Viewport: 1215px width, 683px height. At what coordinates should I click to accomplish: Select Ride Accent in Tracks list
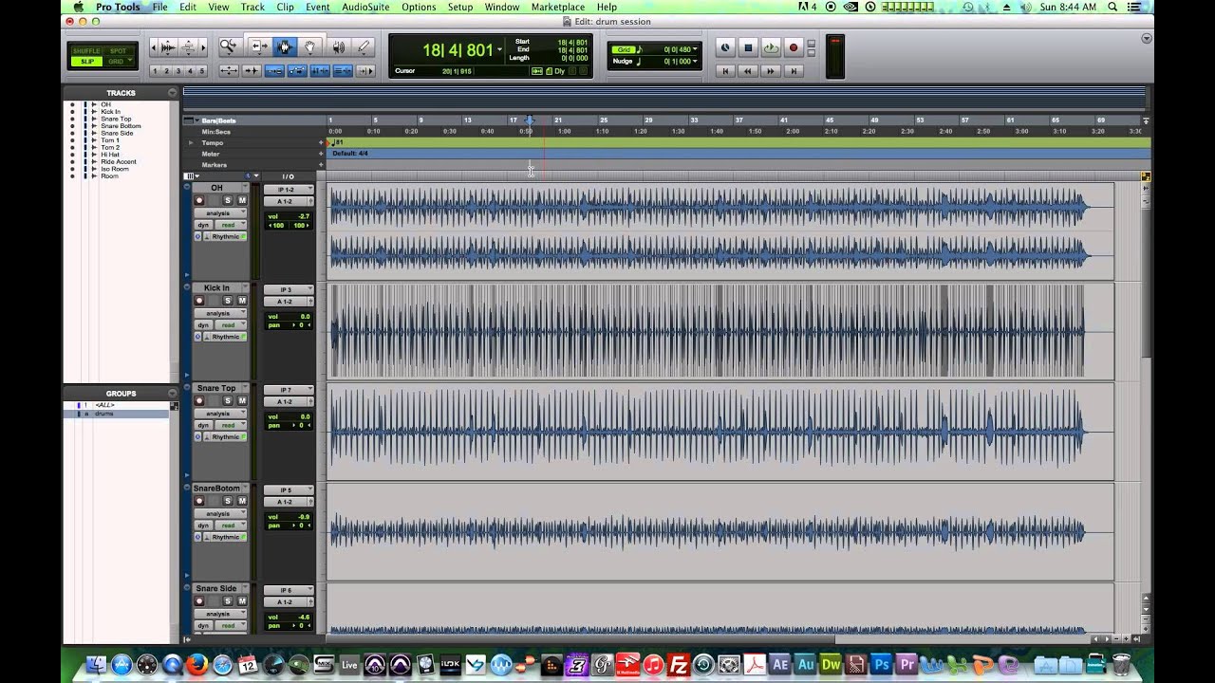119,161
